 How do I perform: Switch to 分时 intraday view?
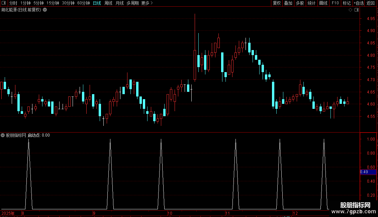pos(13,3)
